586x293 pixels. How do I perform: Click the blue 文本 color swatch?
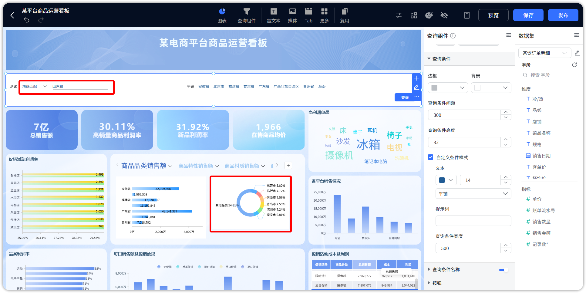tap(442, 180)
